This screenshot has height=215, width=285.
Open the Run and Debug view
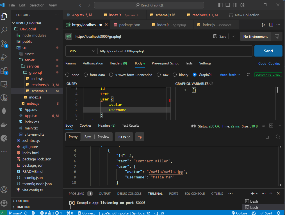coord(4,57)
